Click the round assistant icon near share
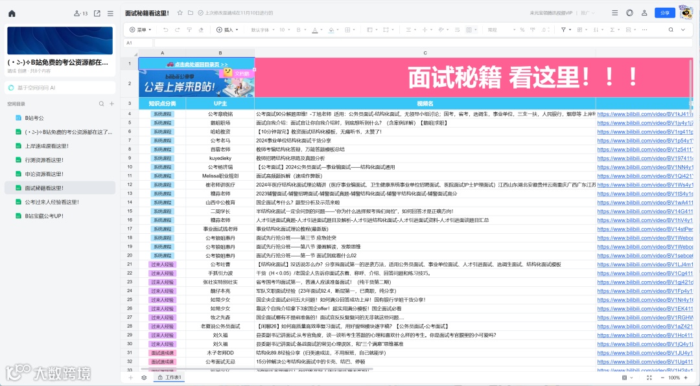Screen dimensions: 700x386 click(x=629, y=13)
